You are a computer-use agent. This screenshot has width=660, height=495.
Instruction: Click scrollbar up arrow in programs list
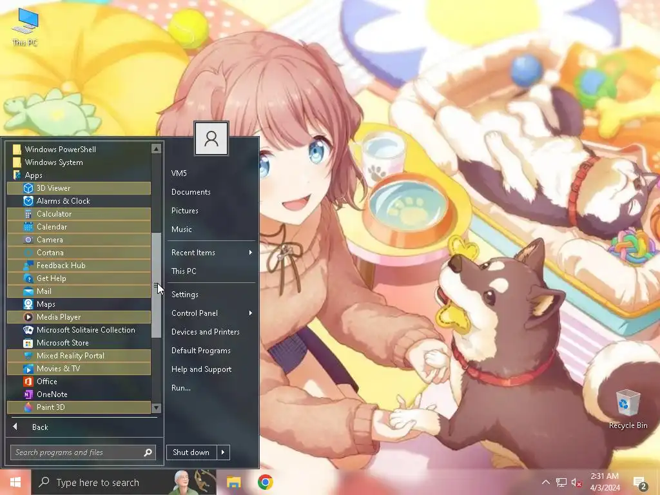[x=156, y=149]
